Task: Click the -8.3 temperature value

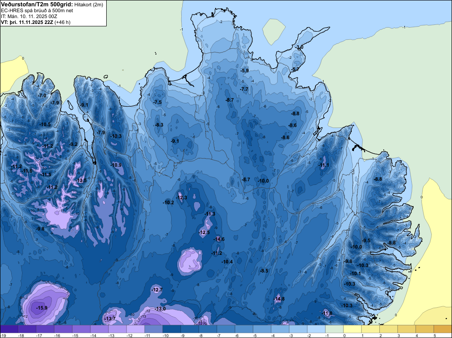Action: [x=159, y=125]
